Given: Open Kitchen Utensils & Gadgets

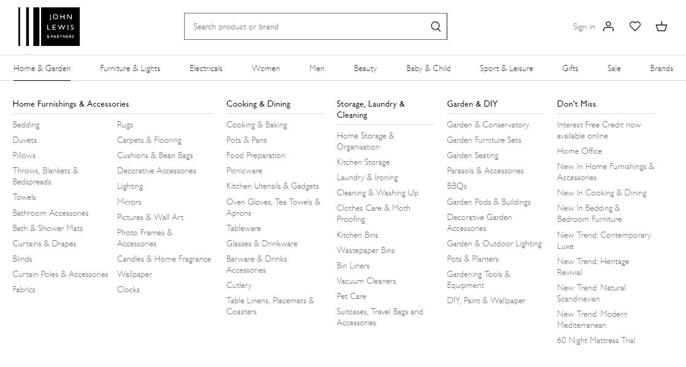Looking at the screenshot, I should point(272,186).
